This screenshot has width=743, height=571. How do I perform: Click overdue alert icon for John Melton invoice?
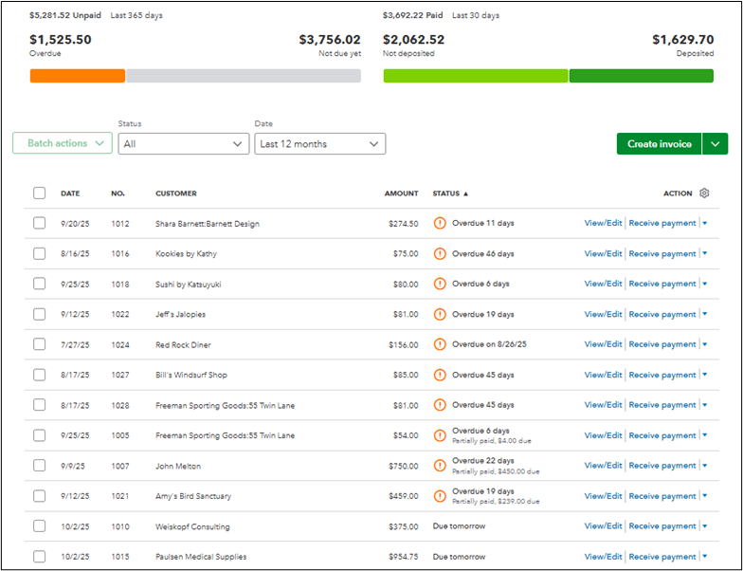[x=440, y=466]
